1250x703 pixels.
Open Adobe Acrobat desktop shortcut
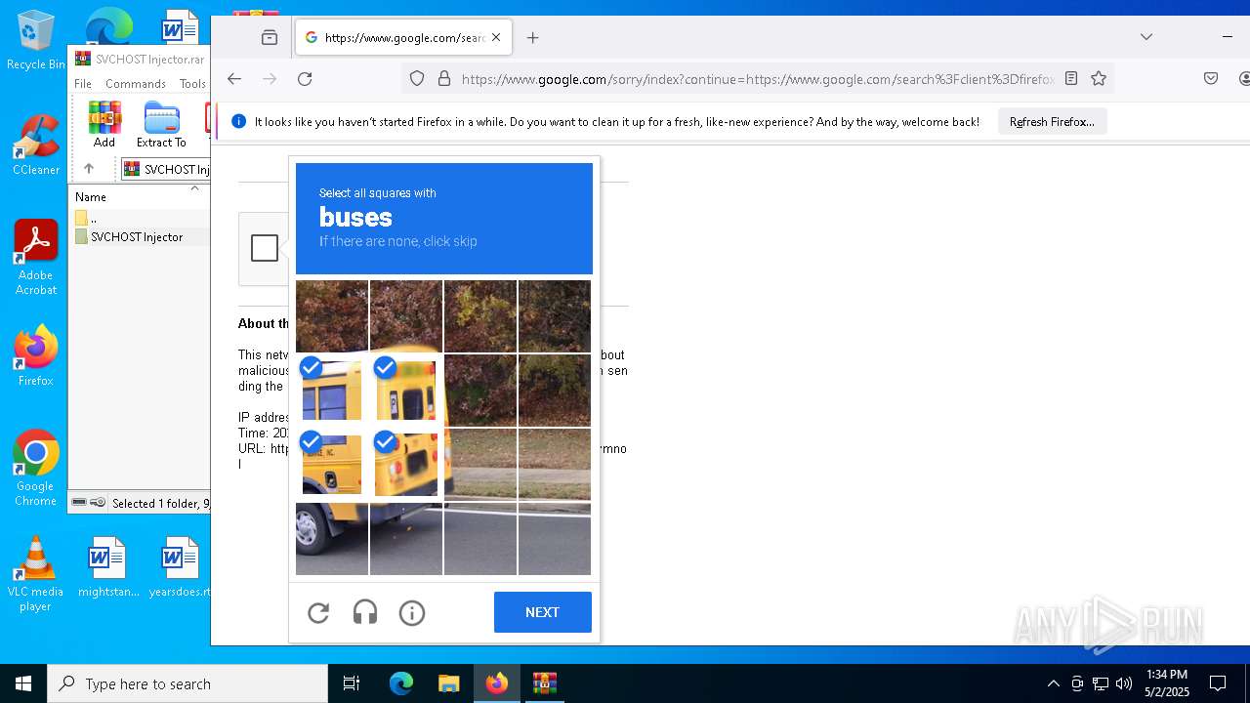(36, 258)
